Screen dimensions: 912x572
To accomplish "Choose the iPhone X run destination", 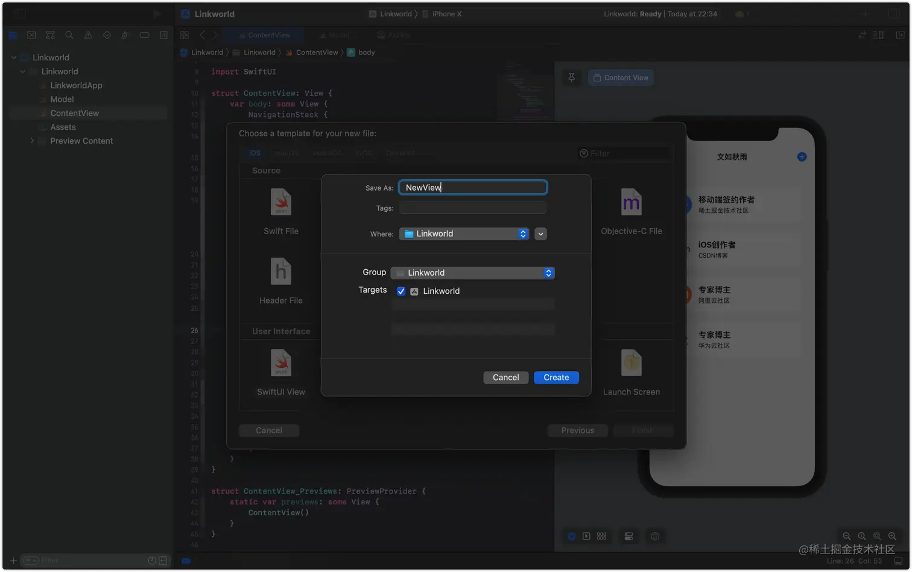I will coord(442,14).
